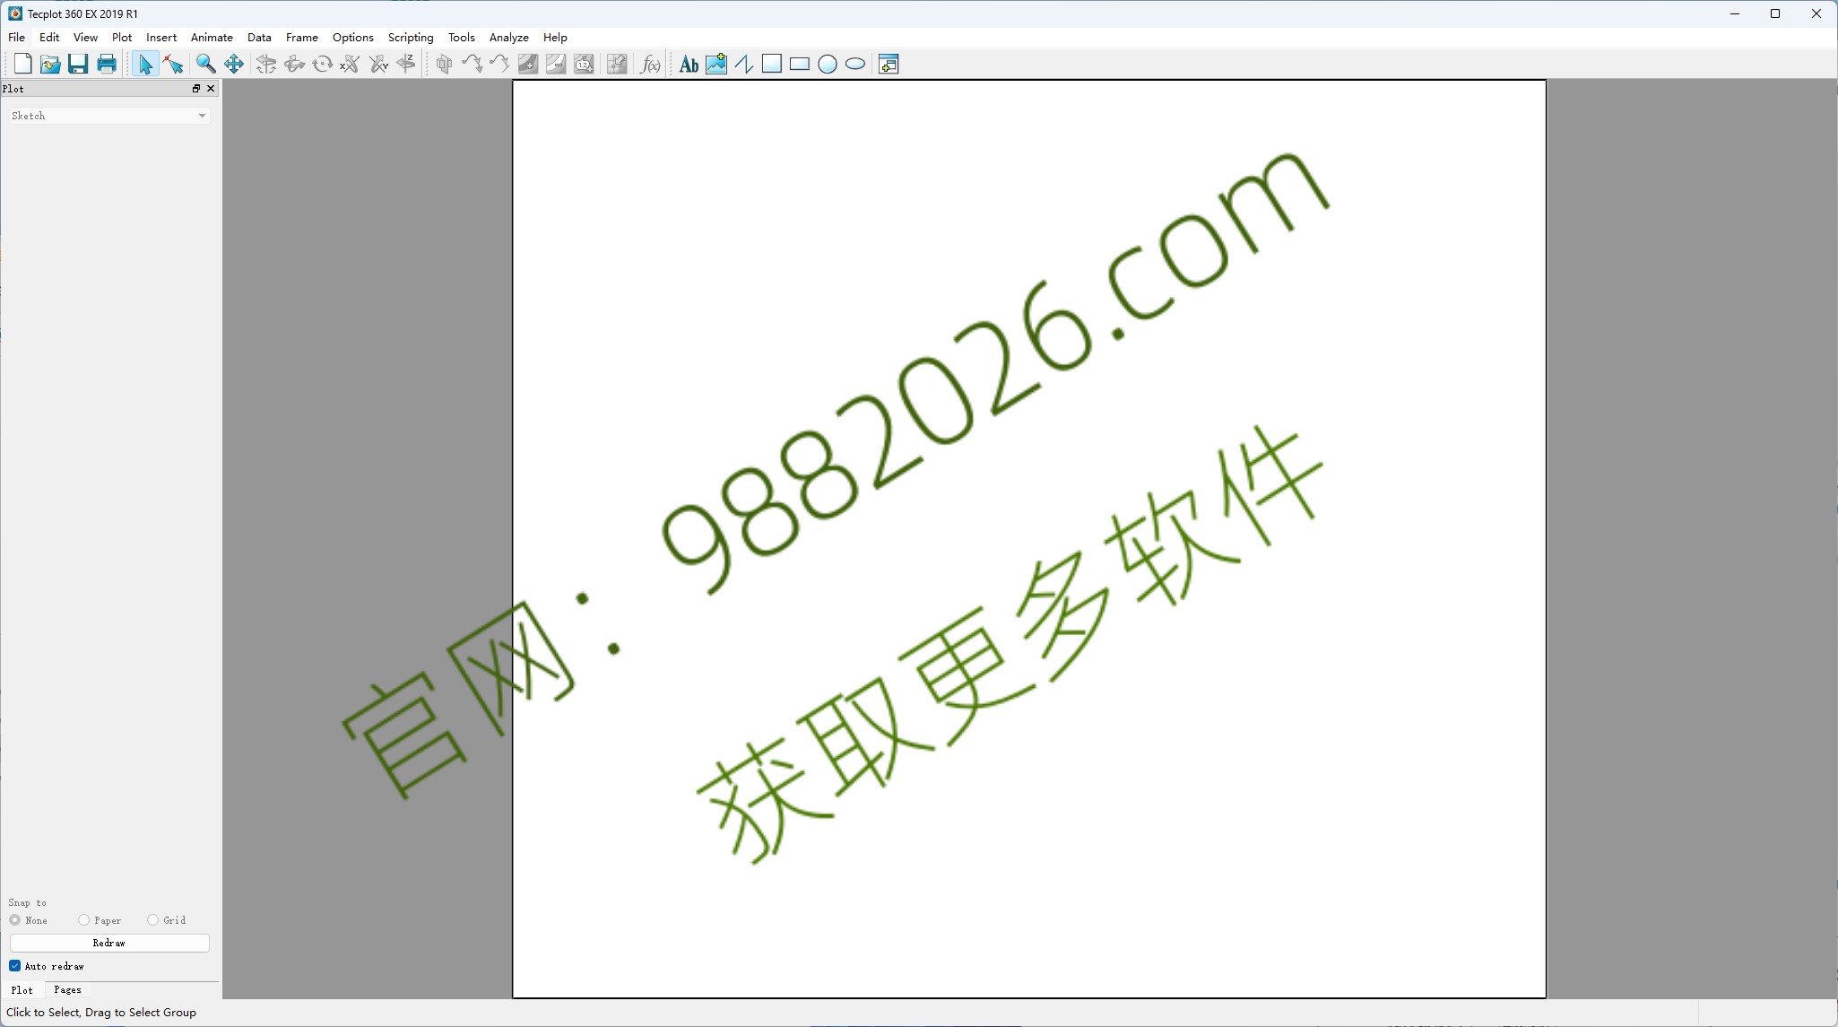This screenshot has height=1027, width=1838.
Task: Select the twist rotate tool
Action: [323, 64]
